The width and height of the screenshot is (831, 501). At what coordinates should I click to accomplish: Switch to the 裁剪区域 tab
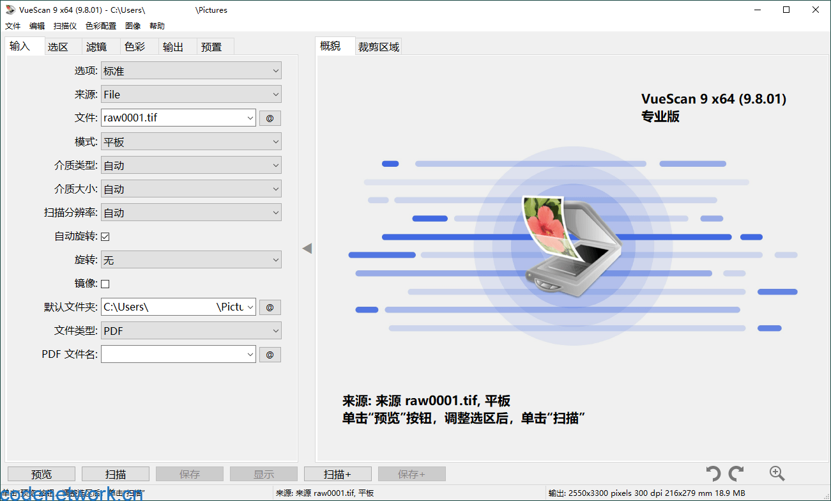click(379, 47)
